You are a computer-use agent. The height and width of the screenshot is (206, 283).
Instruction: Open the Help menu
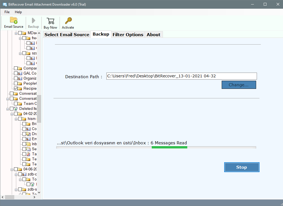tap(18, 12)
